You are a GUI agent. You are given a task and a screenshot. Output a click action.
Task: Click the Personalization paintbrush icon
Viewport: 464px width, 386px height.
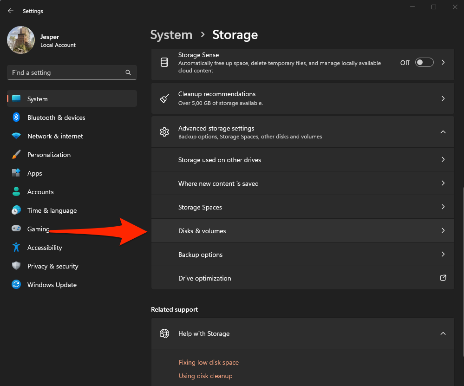(x=16, y=155)
